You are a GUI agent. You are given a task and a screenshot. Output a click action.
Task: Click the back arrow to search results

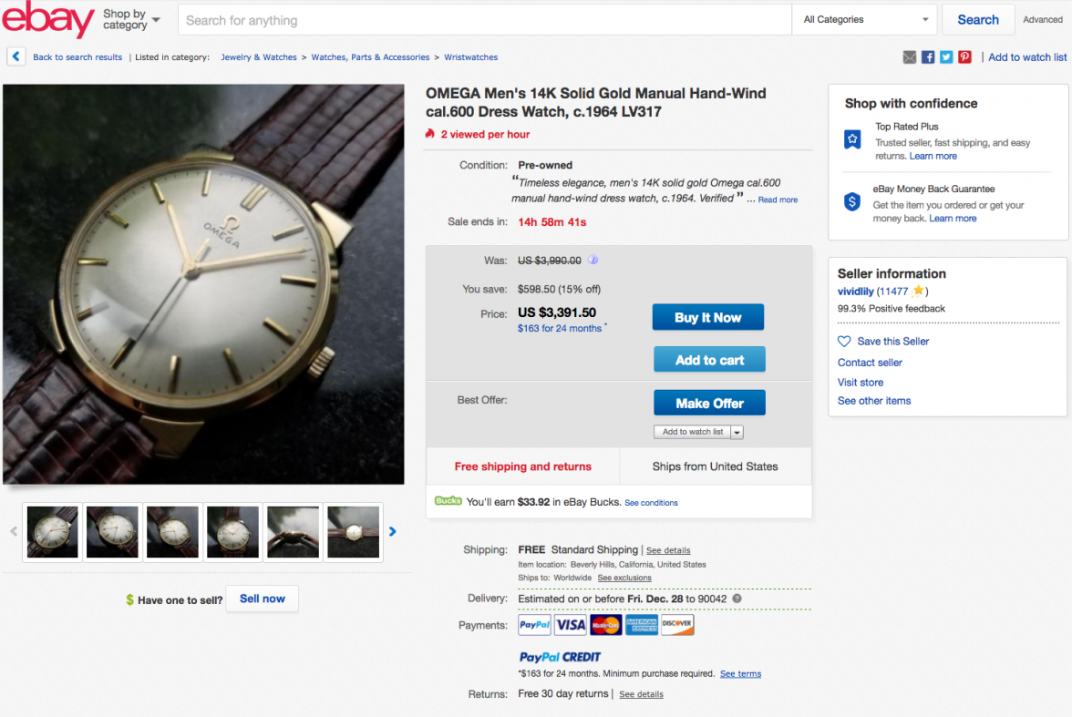16,56
